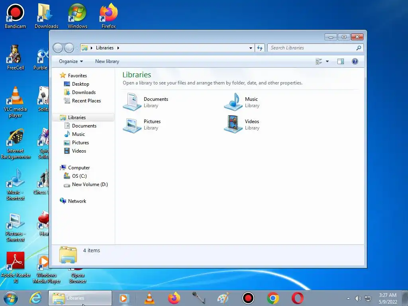Select Opera Browser desktop shortcut
Image resolution: width=408 pixels, height=306 pixels.
tap(78, 276)
